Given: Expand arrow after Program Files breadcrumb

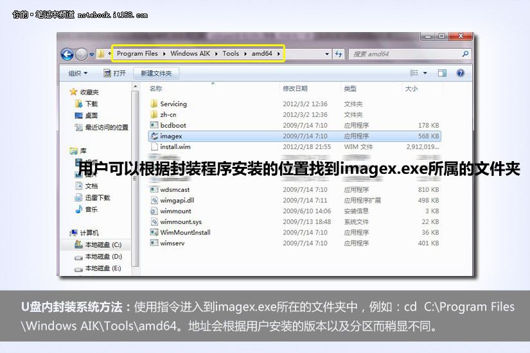Looking at the screenshot, I should click(164, 54).
